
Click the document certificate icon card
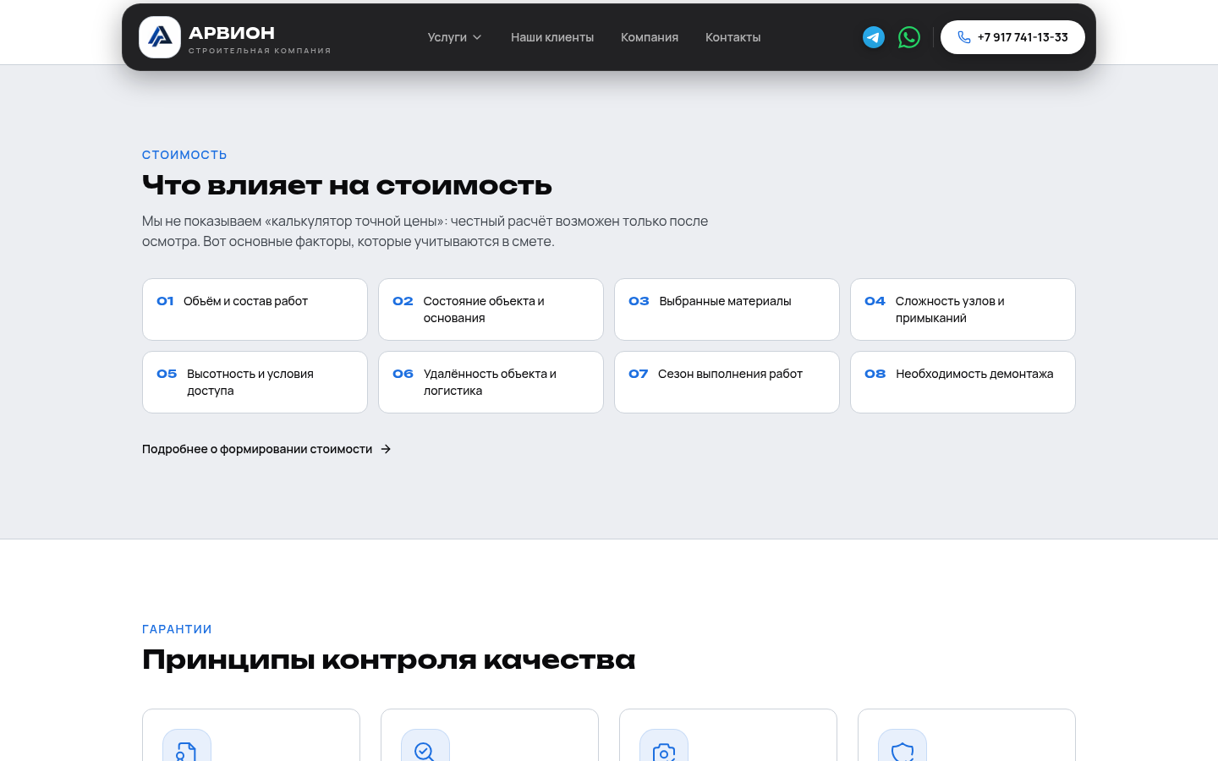coord(251,735)
